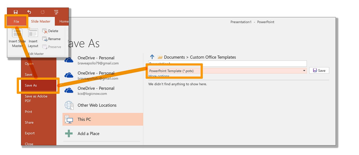Image resolution: width=359 pixels, height=155 pixels.
Task: Click Start From Beginning slideshow icon
Action: [56, 12]
